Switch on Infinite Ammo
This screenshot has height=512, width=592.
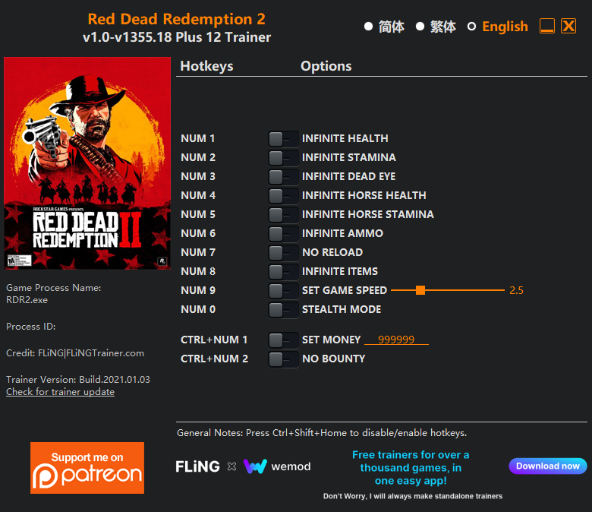(x=283, y=233)
